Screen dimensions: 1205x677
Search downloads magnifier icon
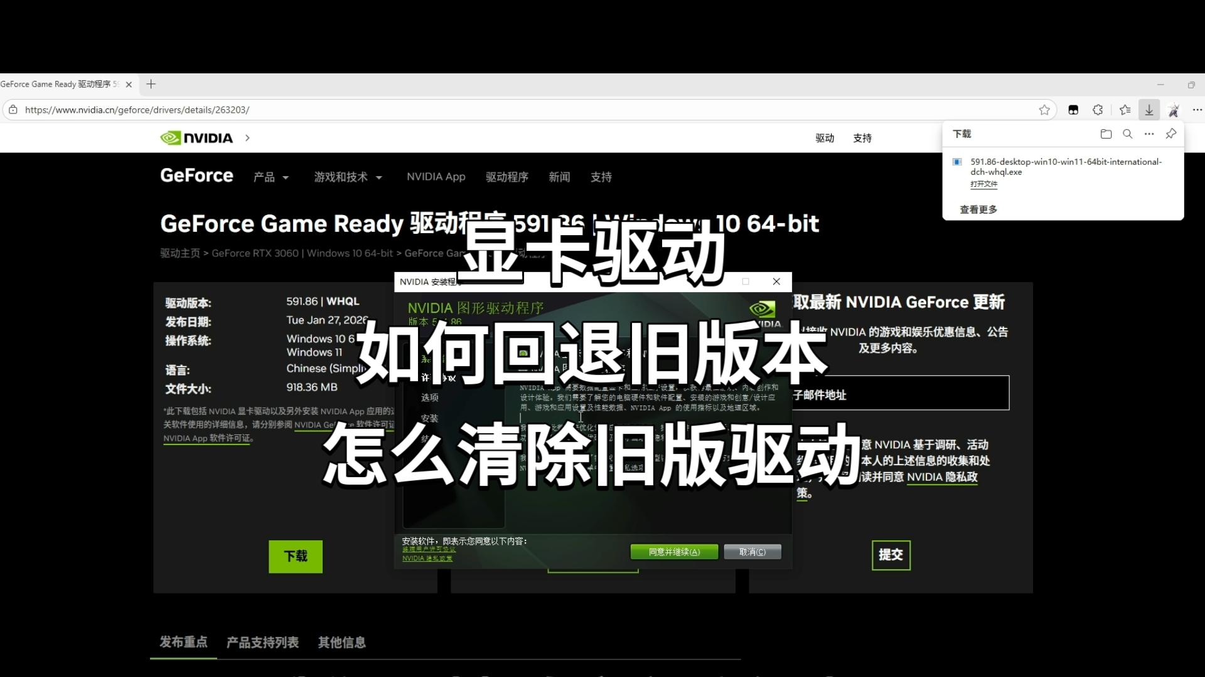pos(1128,134)
